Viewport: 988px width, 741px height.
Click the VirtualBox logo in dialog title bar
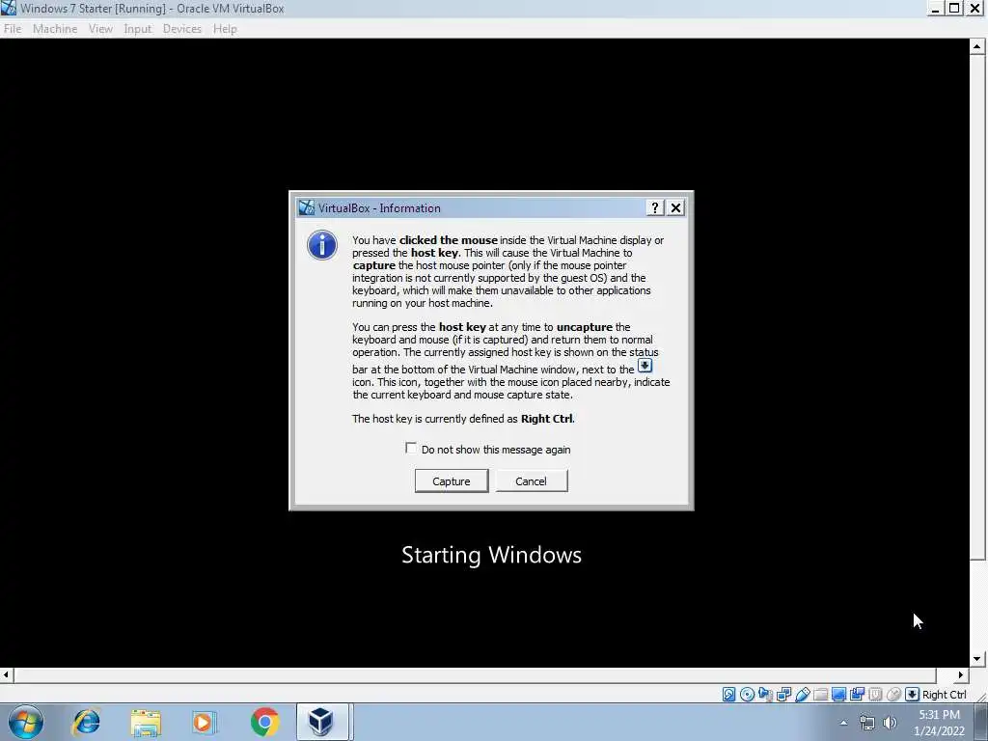click(x=307, y=208)
